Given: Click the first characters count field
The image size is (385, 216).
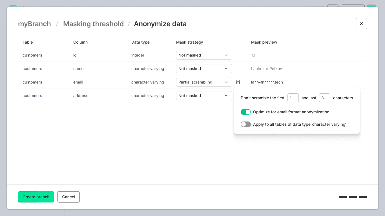Looking at the screenshot, I should [x=293, y=98].
